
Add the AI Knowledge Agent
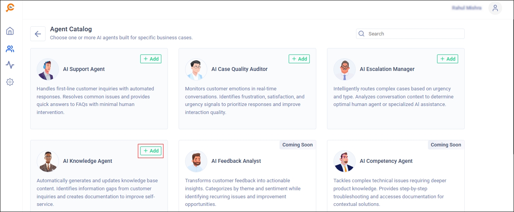151,151
